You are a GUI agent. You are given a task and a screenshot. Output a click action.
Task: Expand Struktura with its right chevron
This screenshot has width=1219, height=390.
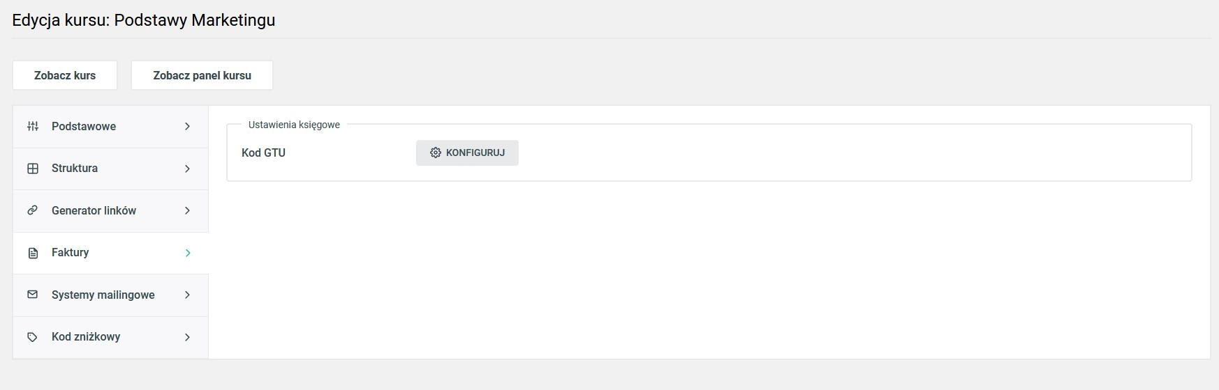pyautogui.click(x=187, y=169)
